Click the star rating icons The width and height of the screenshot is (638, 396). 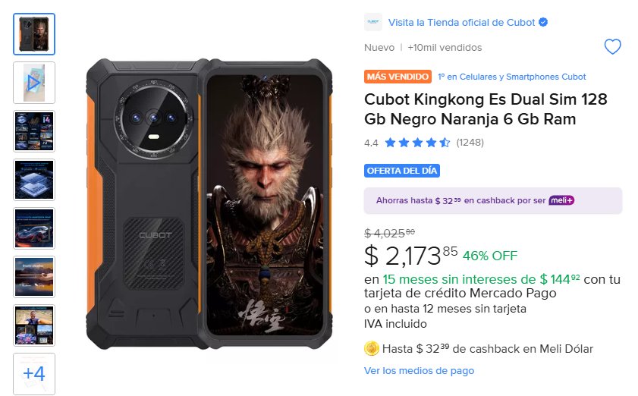tap(417, 142)
